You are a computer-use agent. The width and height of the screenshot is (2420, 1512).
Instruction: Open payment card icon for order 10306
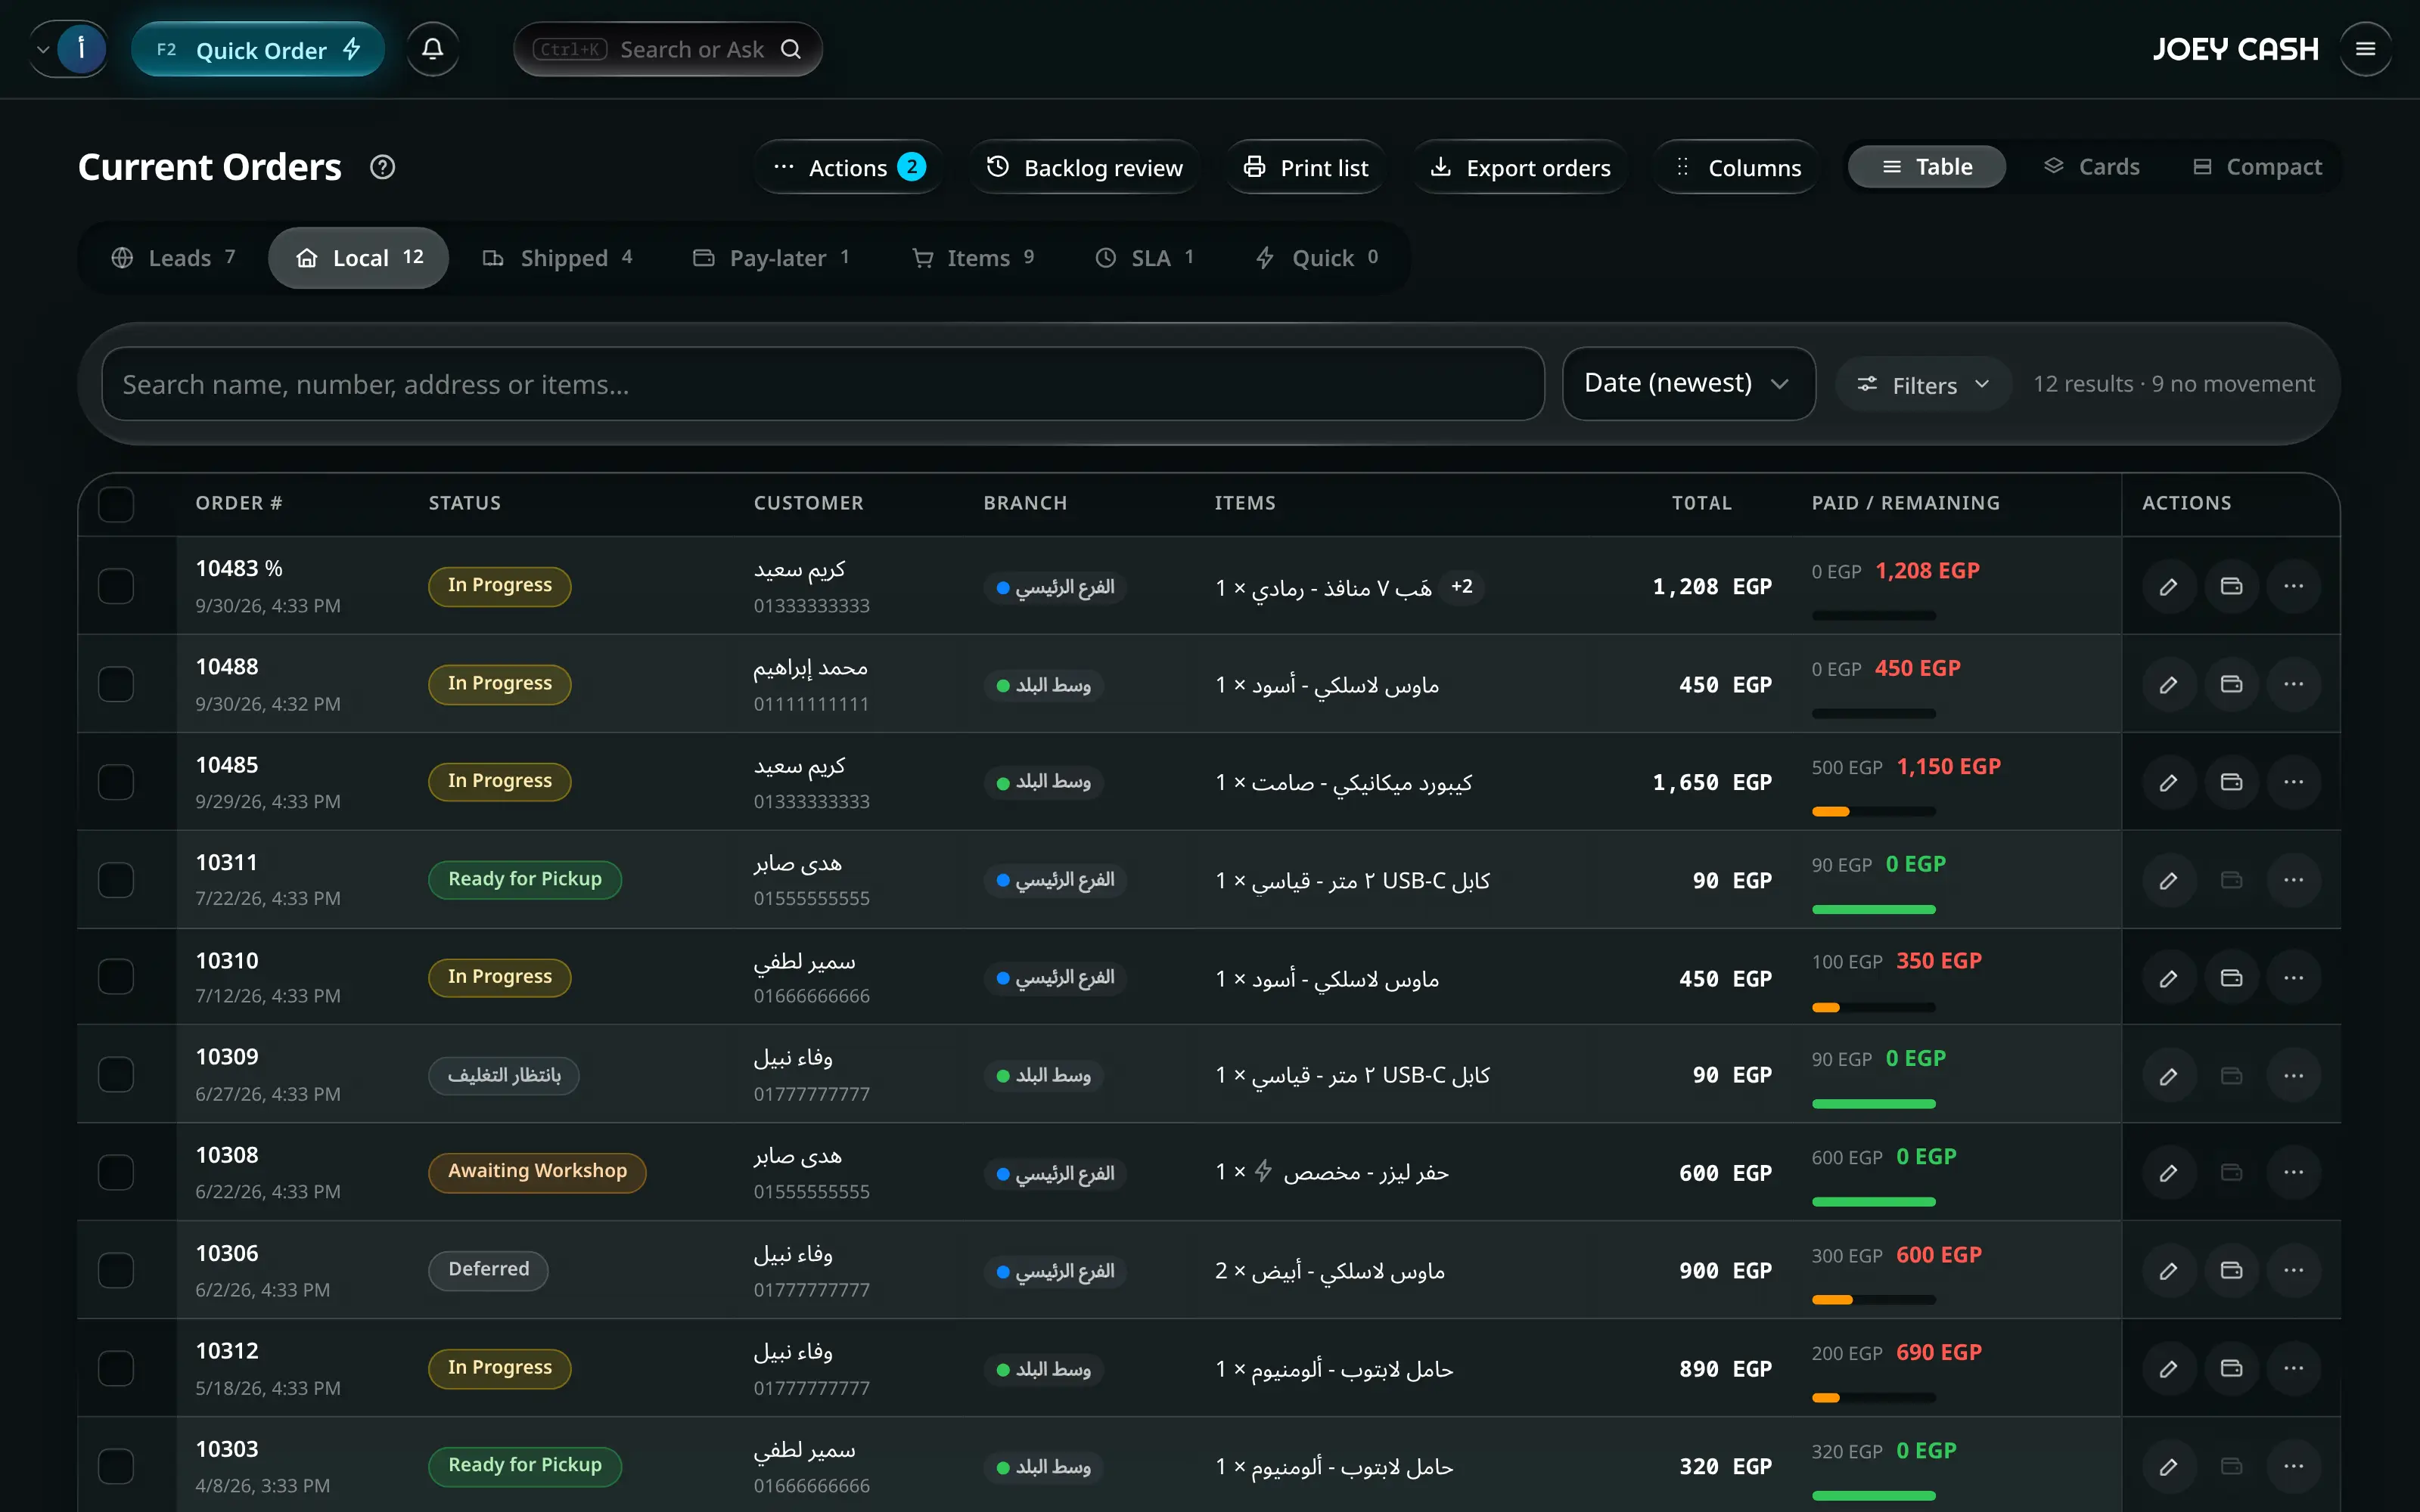pyautogui.click(x=2231, y=1270)
